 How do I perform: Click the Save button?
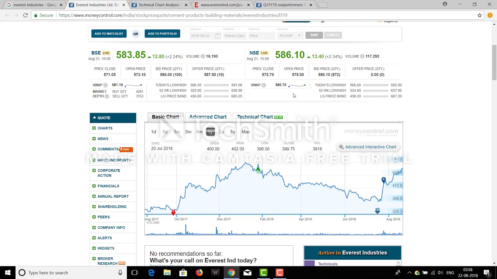coord(314,35)
